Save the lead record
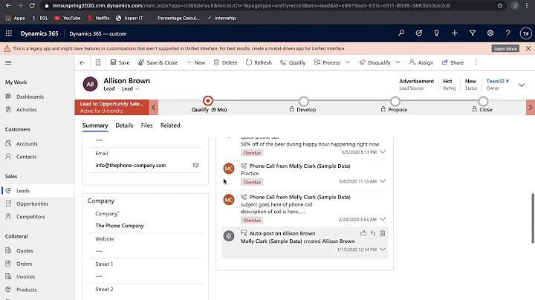Viewport: 535px width, 300px height. click(x=120, y=62)
